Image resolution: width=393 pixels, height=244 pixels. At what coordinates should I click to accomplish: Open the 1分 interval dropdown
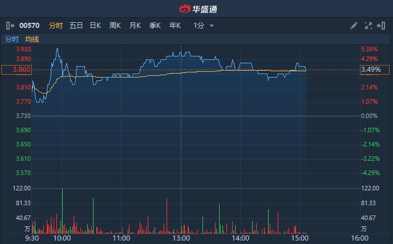tap(204, 26)
